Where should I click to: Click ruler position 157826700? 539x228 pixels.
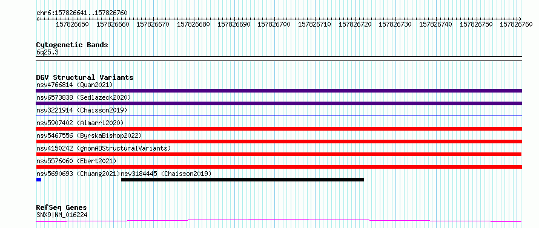click(274, 24)
